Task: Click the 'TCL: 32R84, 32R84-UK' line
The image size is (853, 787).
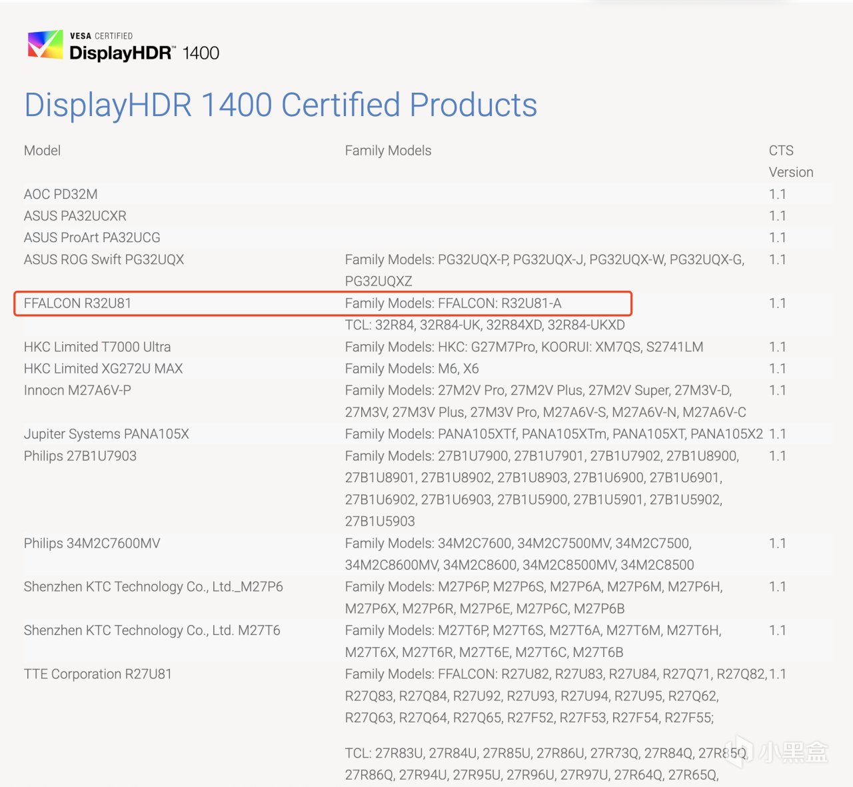Action: click(485, 325)
